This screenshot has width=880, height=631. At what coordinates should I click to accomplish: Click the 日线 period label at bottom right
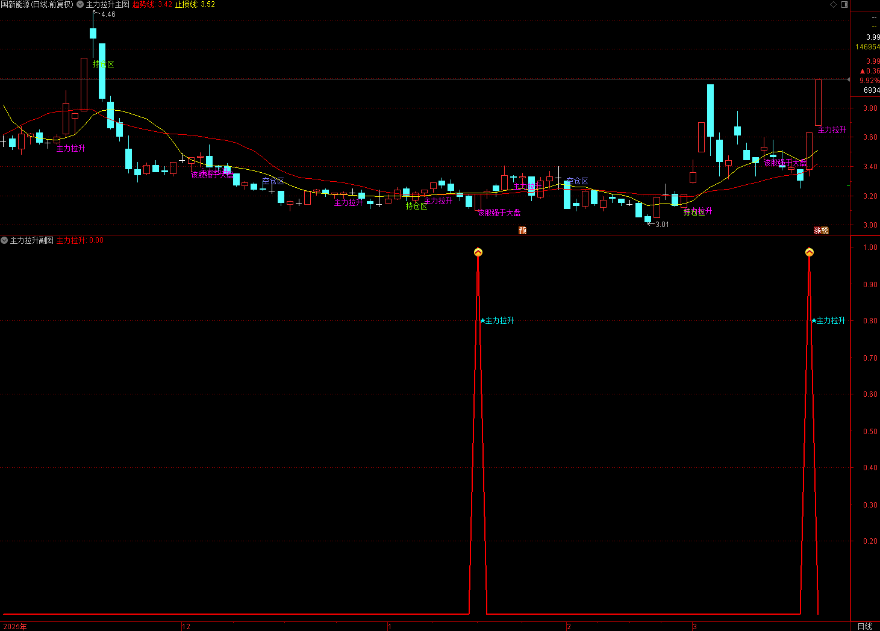coord(864,626)
